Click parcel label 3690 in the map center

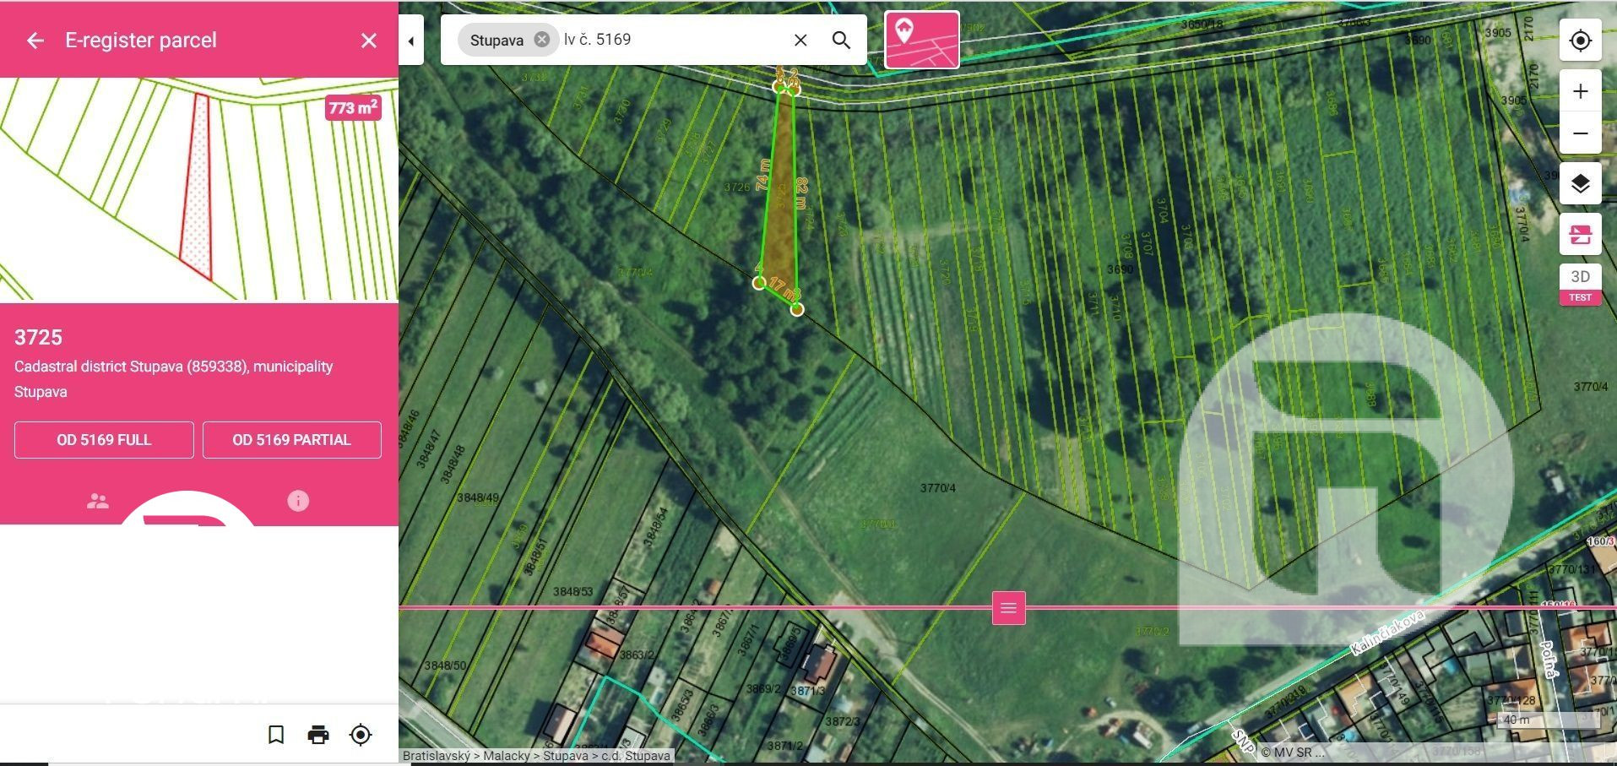1121,269
